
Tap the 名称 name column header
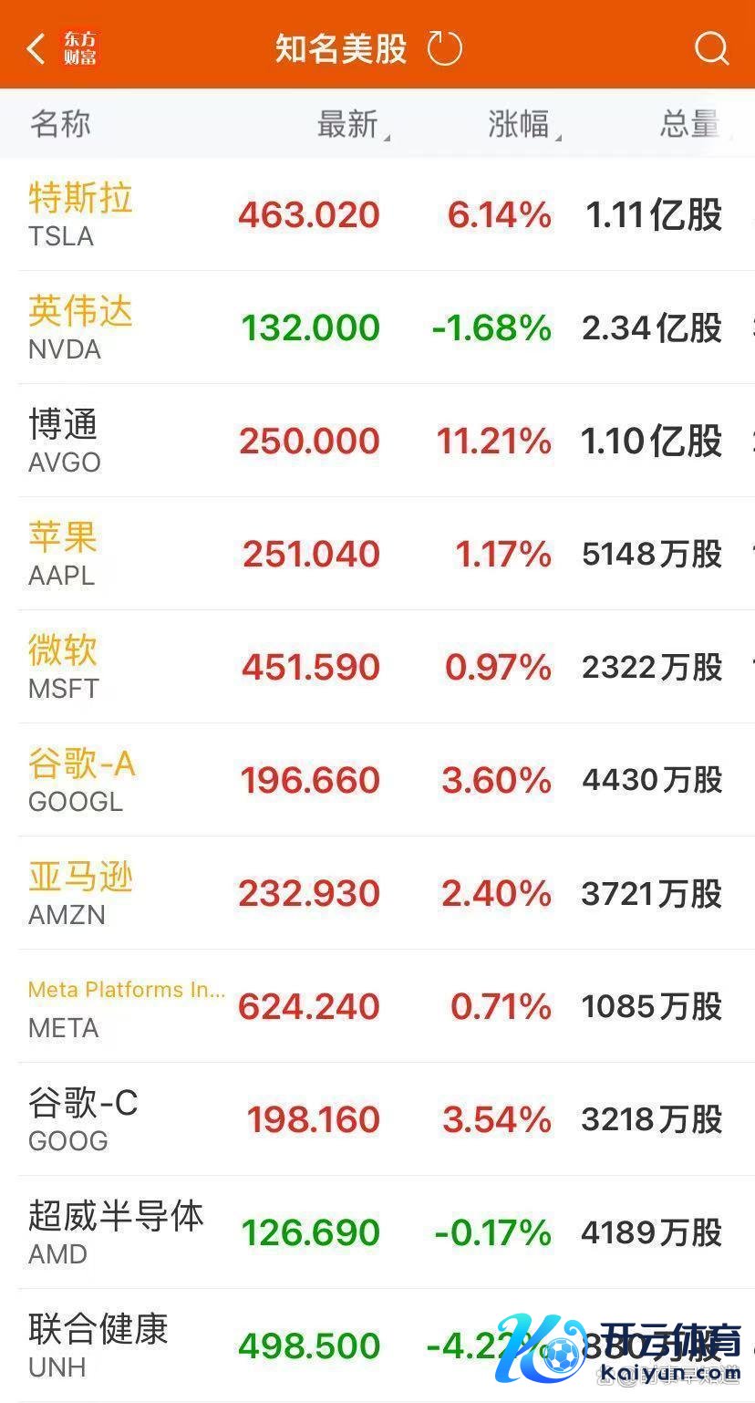[x=60, y=125]
